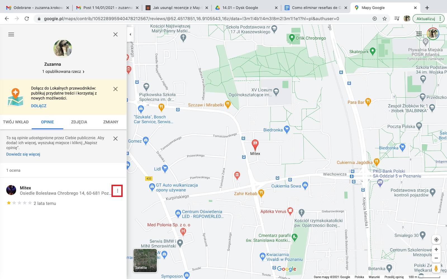This screenshot has height=279, width=447.
Task: Click the Med Polonia hospital pin
Action: [183, 231]
